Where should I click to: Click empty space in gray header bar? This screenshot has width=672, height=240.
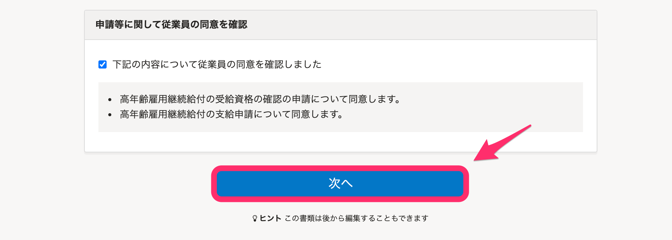416,25
